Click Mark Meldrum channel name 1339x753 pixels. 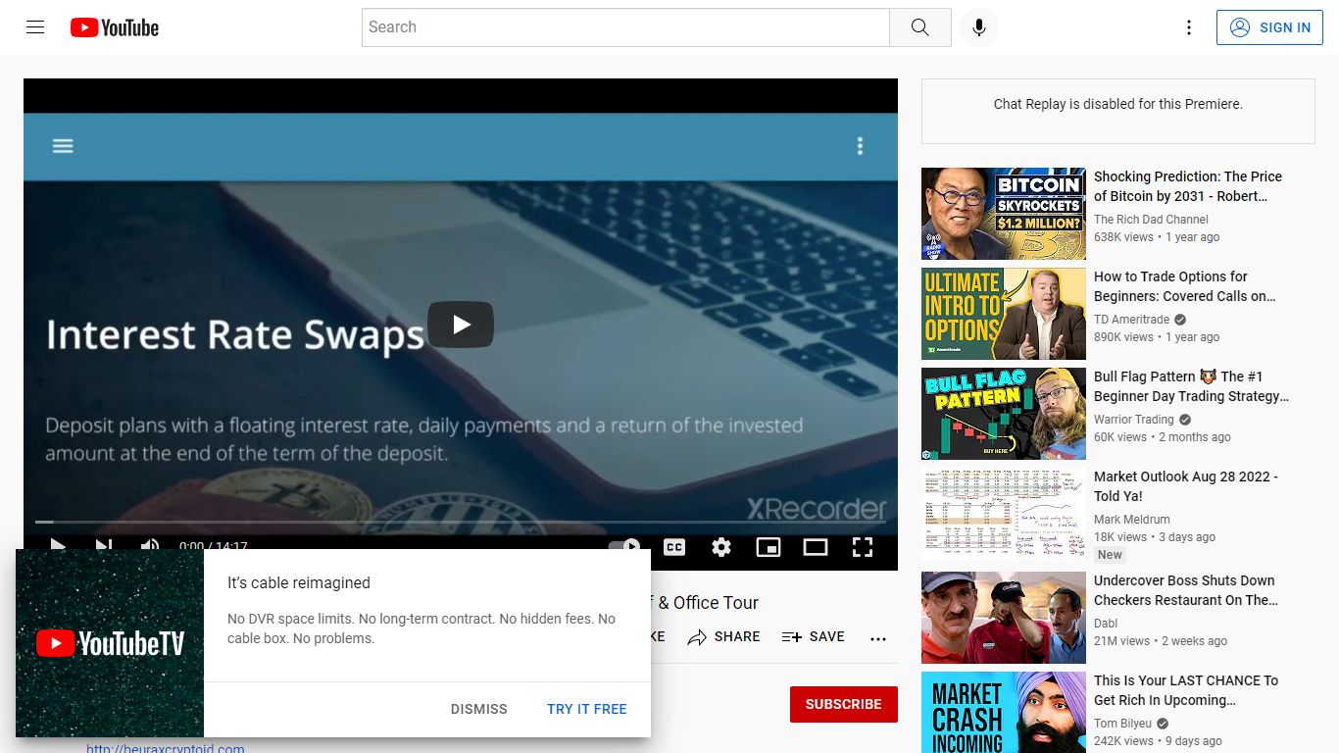1132,520
